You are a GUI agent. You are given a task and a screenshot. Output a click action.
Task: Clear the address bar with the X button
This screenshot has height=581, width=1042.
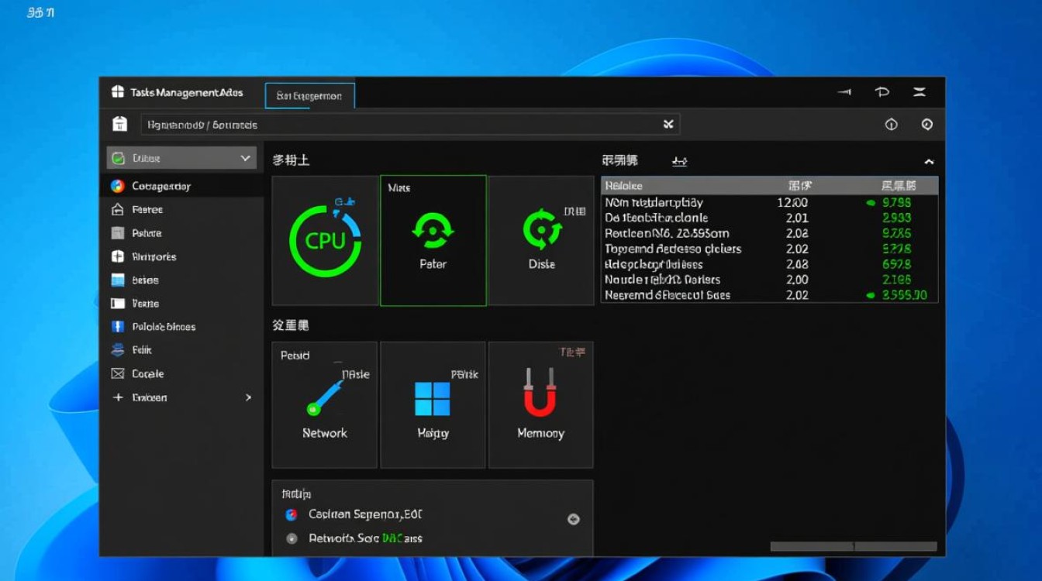point(668,124)
